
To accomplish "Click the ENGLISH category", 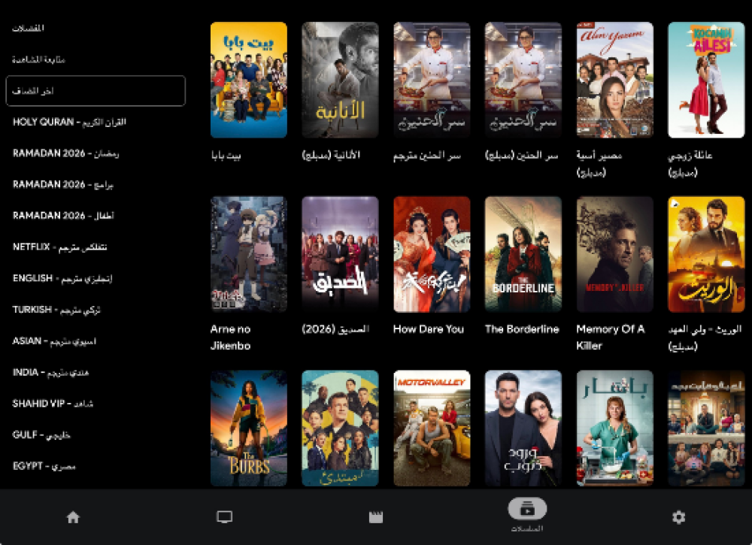I will (62, 279).
